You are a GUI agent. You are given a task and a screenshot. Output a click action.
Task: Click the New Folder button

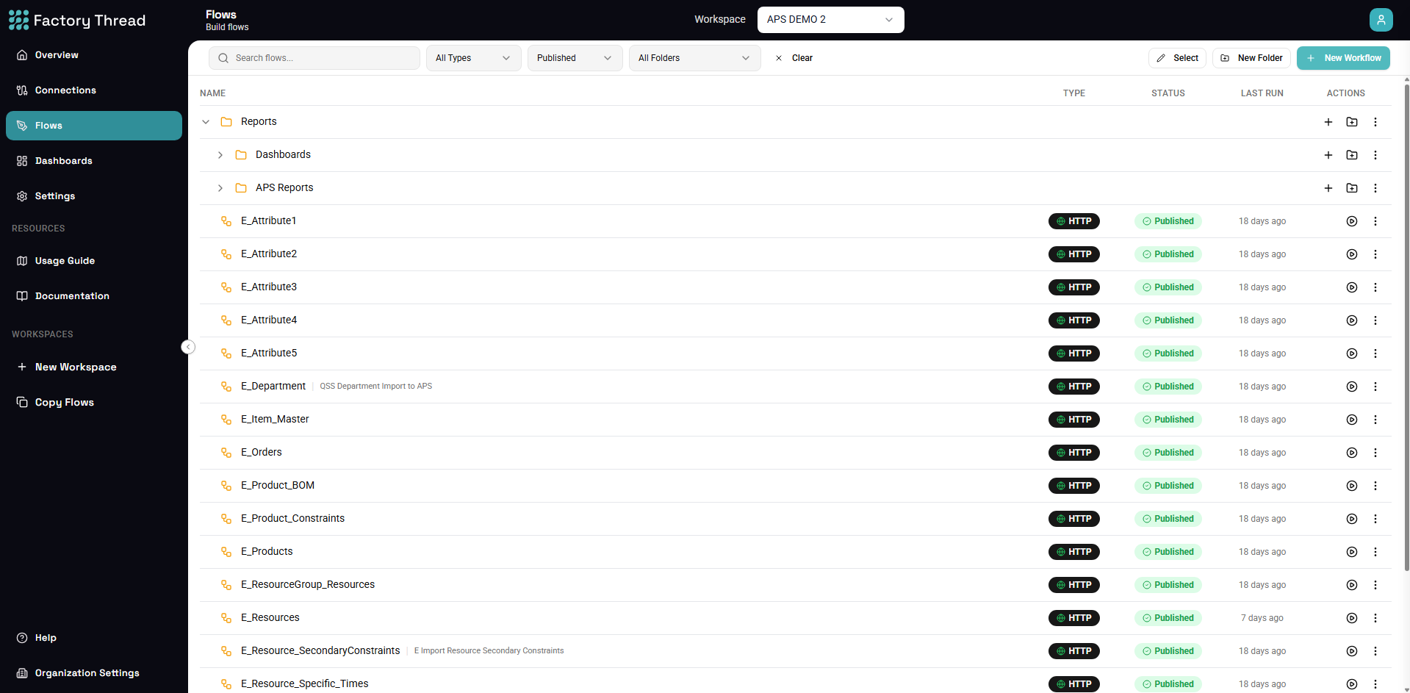1251,58
